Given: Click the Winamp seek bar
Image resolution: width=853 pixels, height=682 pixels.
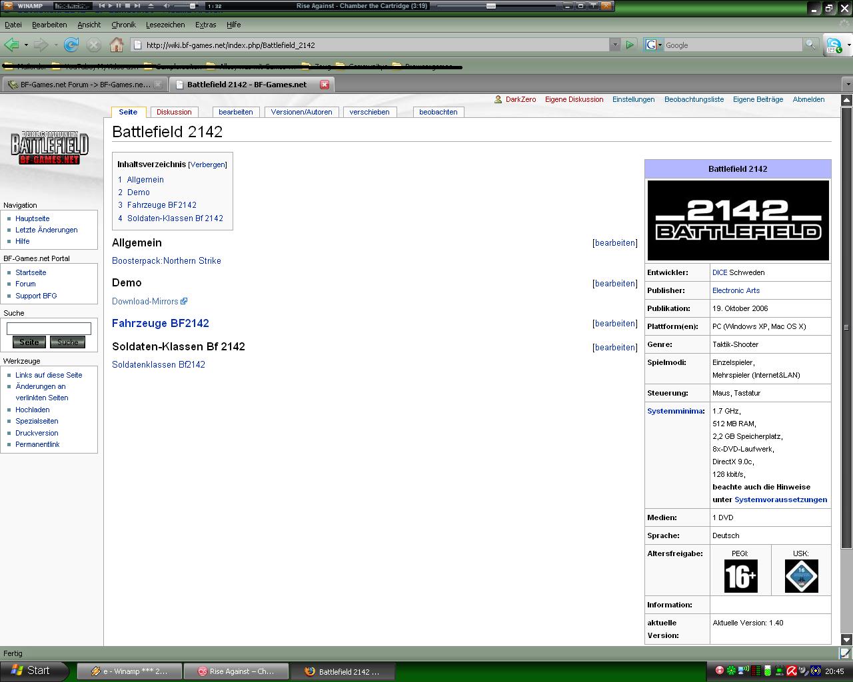Looking at the screenshot, I should (x=496, y=6).
